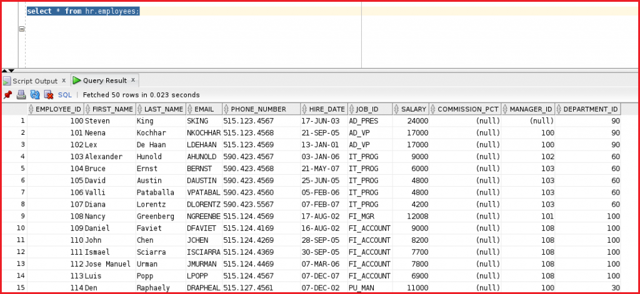Click the Print icon in results toolbar
The image size is (640, 294).
coord(21,95)
